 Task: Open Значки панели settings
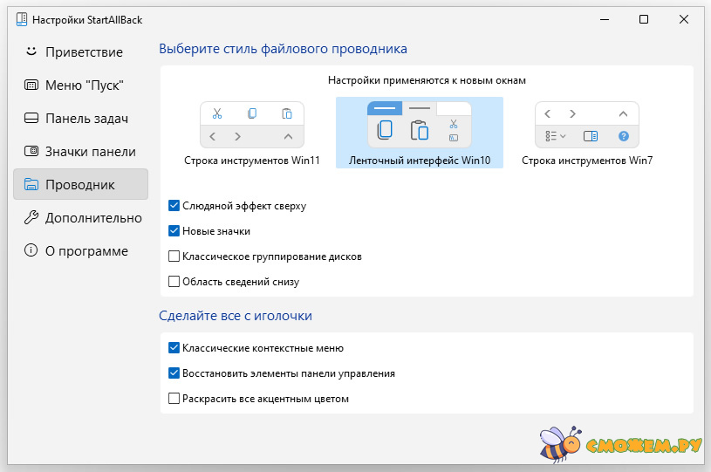point(81,152)
